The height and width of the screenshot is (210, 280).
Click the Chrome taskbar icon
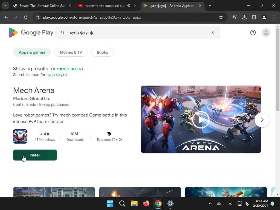coord(158,203)
